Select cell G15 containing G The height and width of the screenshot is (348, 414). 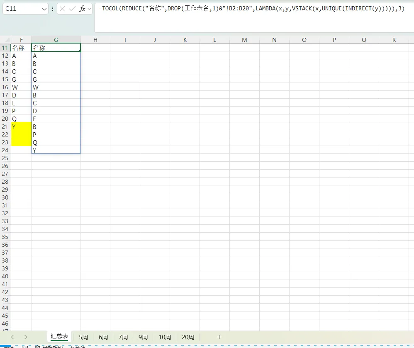click(x=56, y=80)
